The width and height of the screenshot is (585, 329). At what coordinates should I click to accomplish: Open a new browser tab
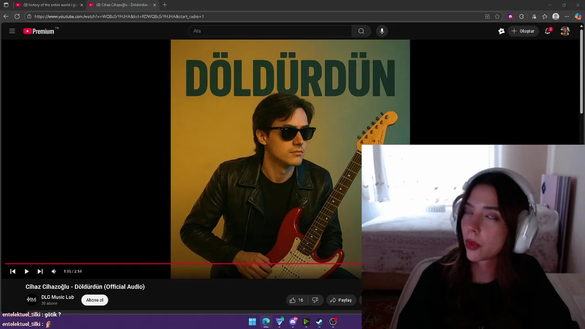click(165, 5)
